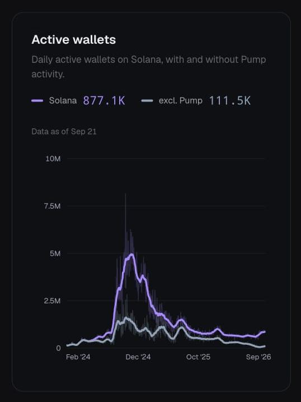
Task: Click the excl. Pump value 111.5K
Action: pyautogui.click(x=229, y=100)
